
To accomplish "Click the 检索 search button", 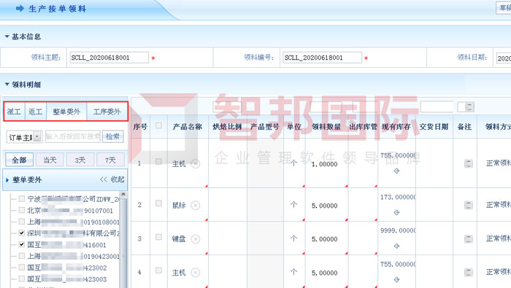I will [x=112, y=136].
